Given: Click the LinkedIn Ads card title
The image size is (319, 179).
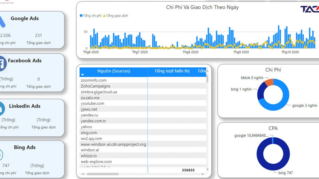Looking at the screenshot, I should 25,106.
